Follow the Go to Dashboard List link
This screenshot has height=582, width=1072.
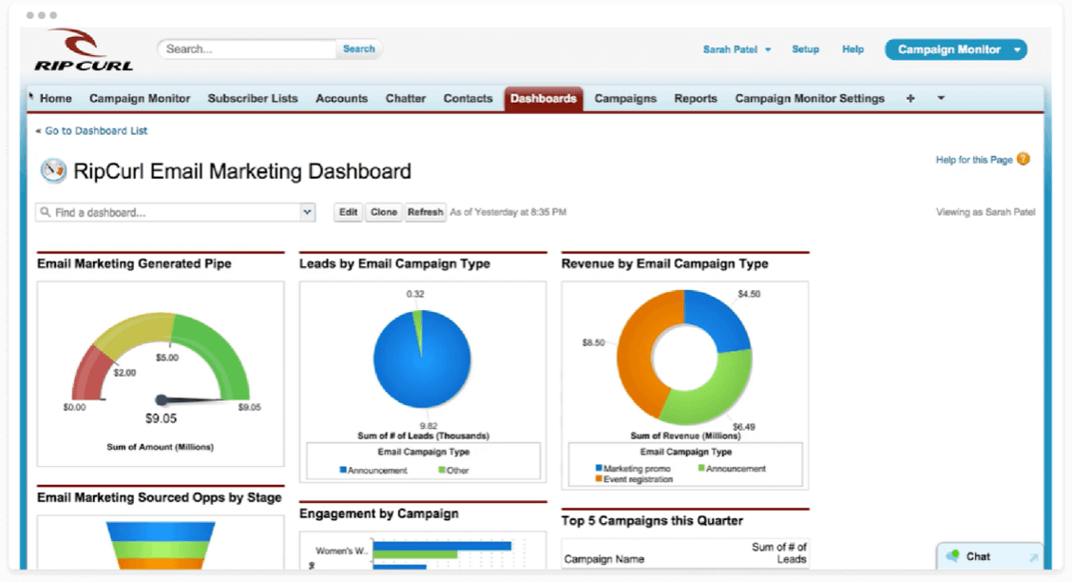click(93, 129)
